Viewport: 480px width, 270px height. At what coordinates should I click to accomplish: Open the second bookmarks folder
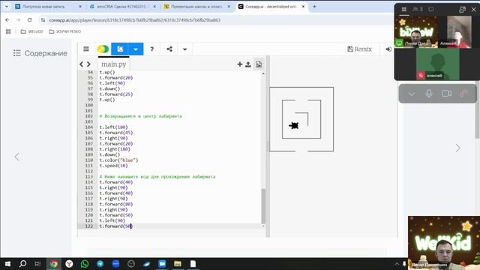65,31
